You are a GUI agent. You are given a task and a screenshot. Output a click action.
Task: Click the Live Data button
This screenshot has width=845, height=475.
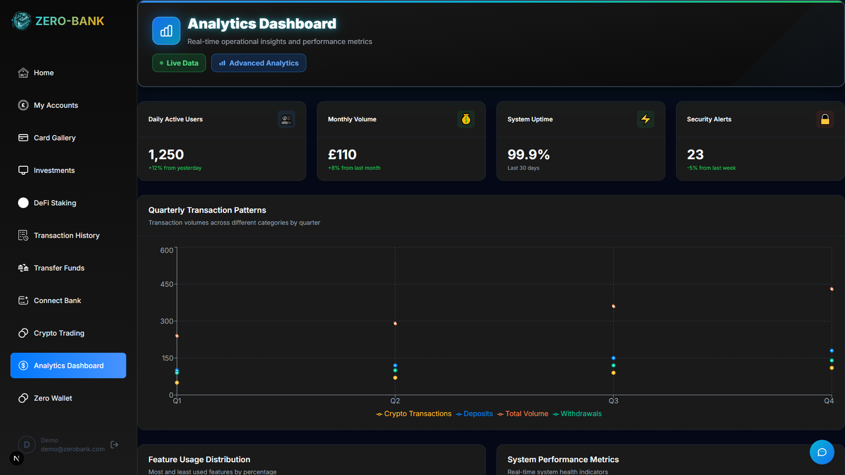coord(179,63)
